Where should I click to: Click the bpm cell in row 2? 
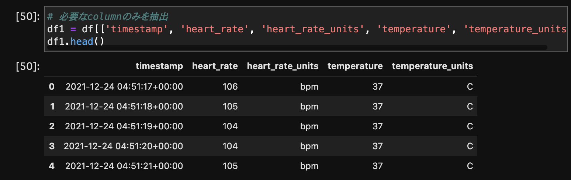309,126
